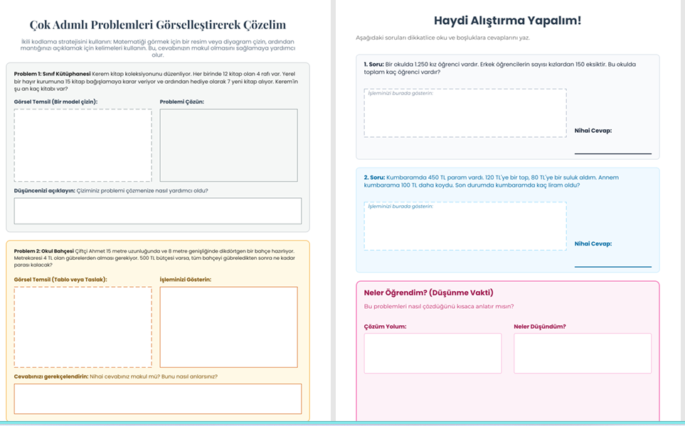Click the work area under 1. Soru
The height and width of the screenshot is (426, 685).
[465, 113]
